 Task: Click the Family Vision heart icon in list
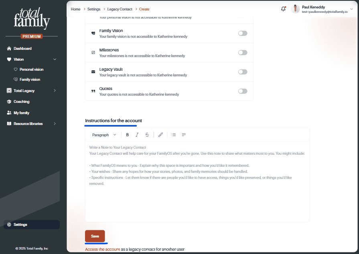pos(93,33)
